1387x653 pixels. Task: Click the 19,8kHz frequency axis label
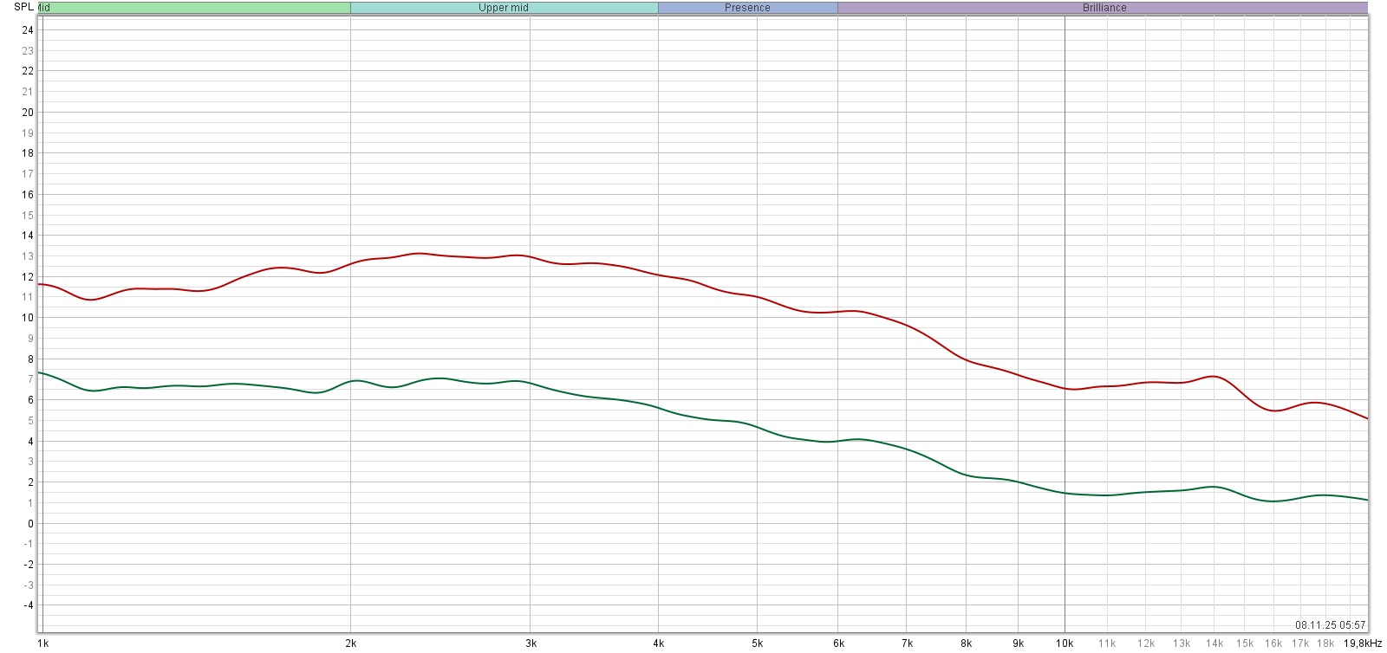point(1362,643)
